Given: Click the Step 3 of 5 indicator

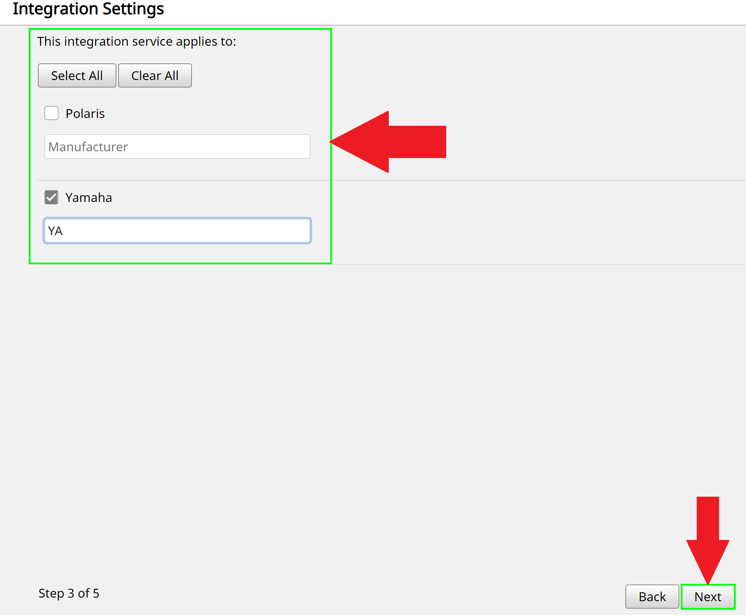Looking at the screenshot, I should [x=69, y=593].
